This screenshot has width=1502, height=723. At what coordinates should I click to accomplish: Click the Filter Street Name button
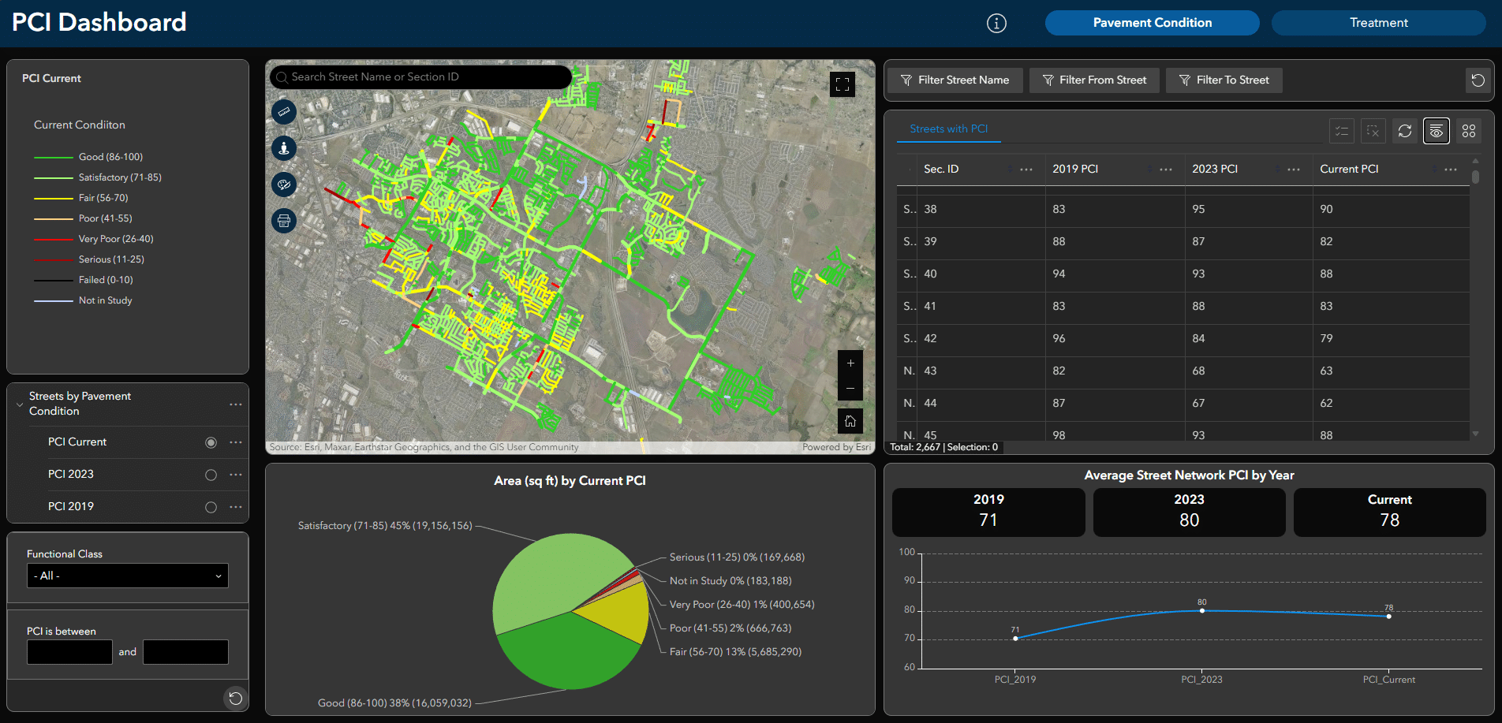[955, 80]
